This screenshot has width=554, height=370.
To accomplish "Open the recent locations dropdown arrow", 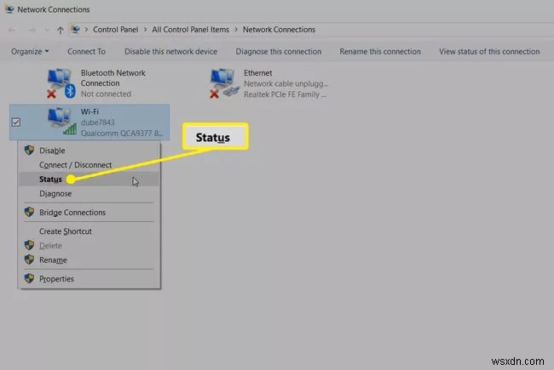I will (47, 30).
